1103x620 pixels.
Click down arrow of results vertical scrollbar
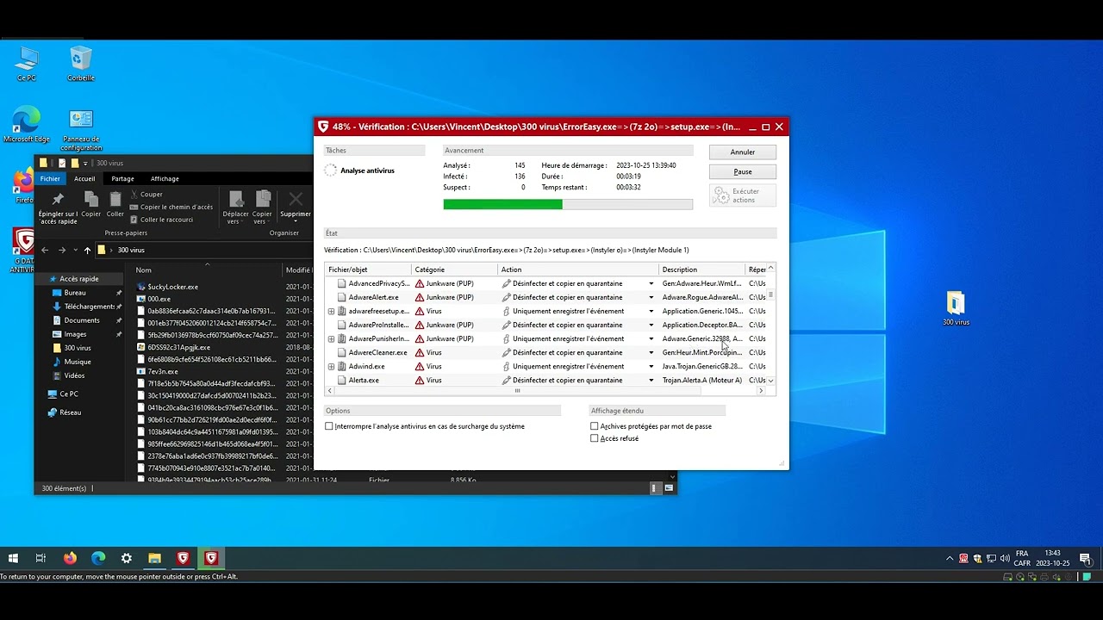pos(770,380)
